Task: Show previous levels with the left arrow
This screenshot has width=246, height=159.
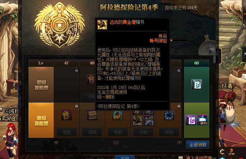Action: point(56,142)
